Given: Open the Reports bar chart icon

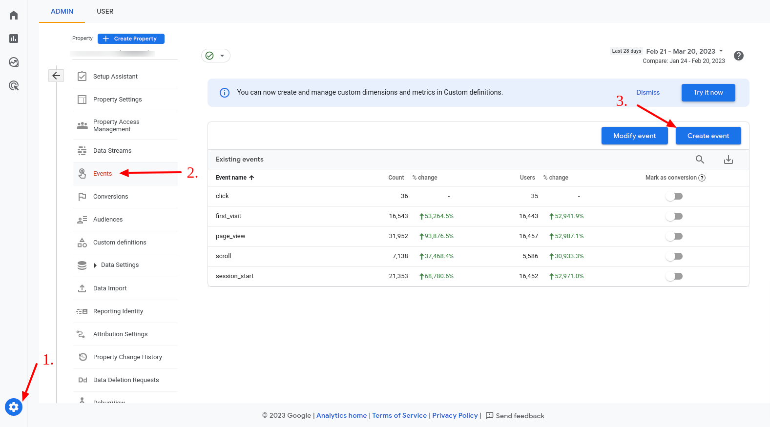Looking at the screenshot, I should (x=14, y=39).
